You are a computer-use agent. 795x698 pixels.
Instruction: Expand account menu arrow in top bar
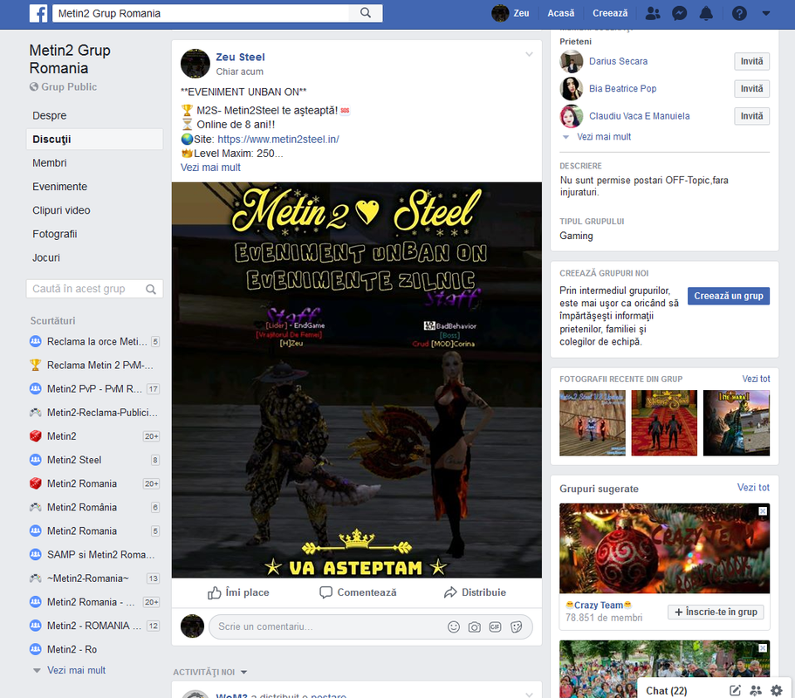tap(766, 14)
